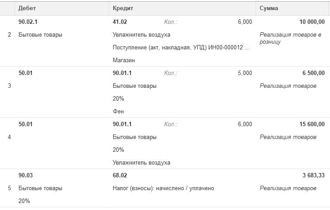Image resolution: width=330 pixels, height=210 pixels.
Task: Select the Фен item cell
Action: click(x=118, y=112)
